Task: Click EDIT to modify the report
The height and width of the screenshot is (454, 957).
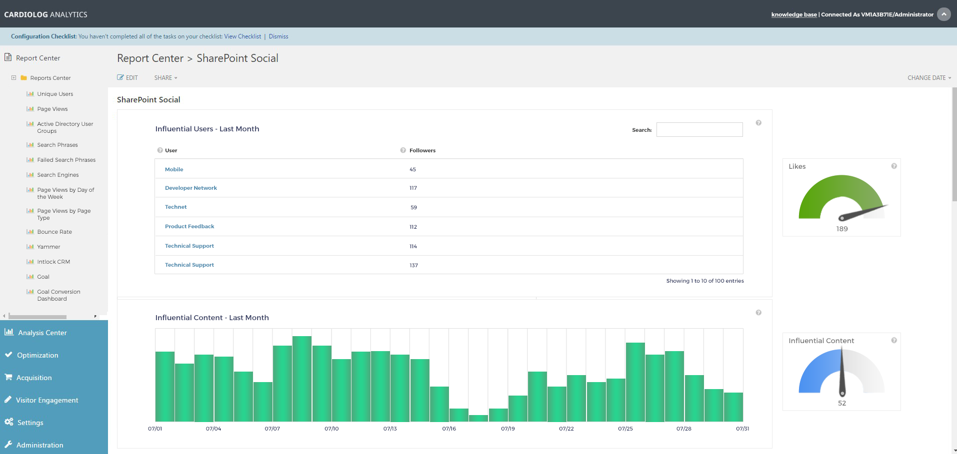Action: point(127,78)
